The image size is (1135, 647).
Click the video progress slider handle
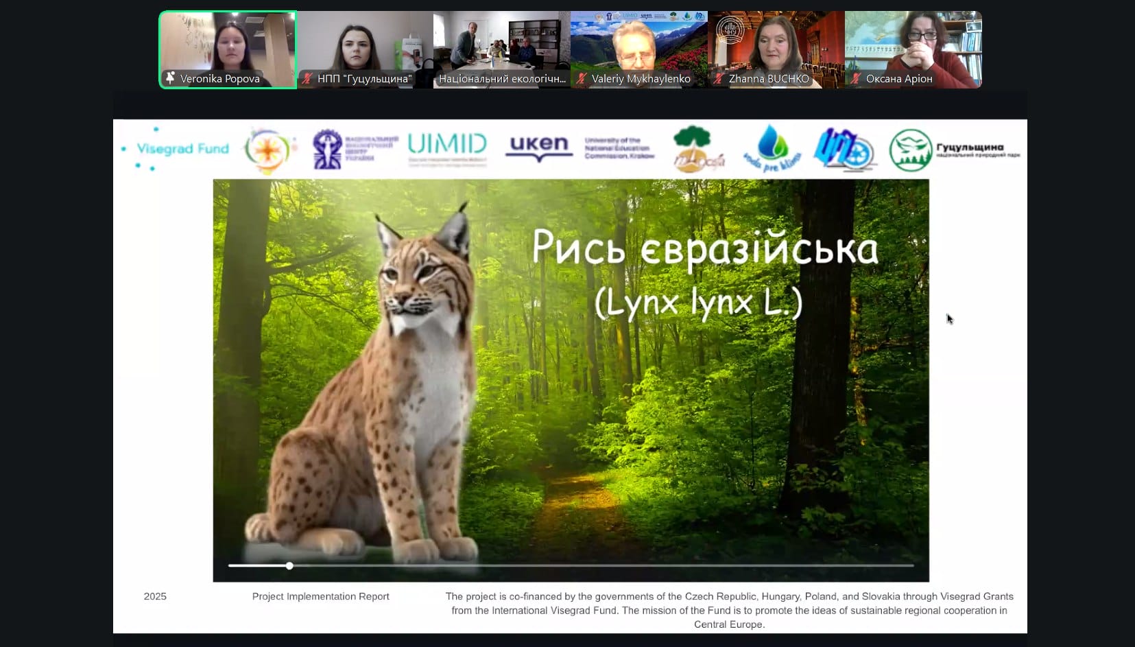click(289, 566)
